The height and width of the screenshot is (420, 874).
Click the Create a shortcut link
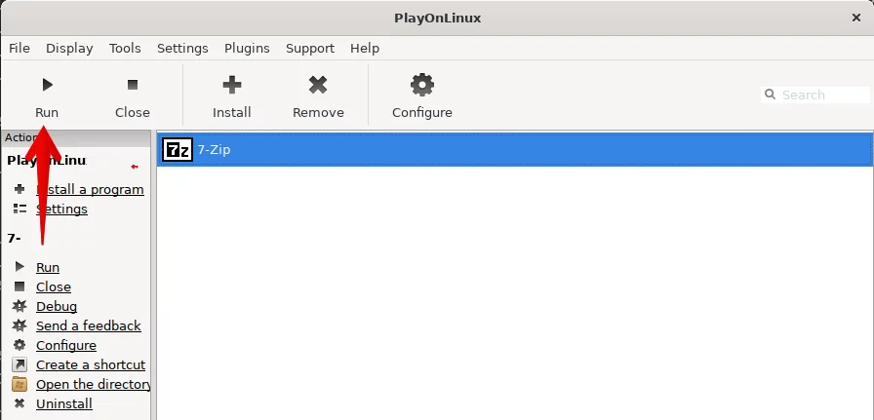tap(91, 364)
